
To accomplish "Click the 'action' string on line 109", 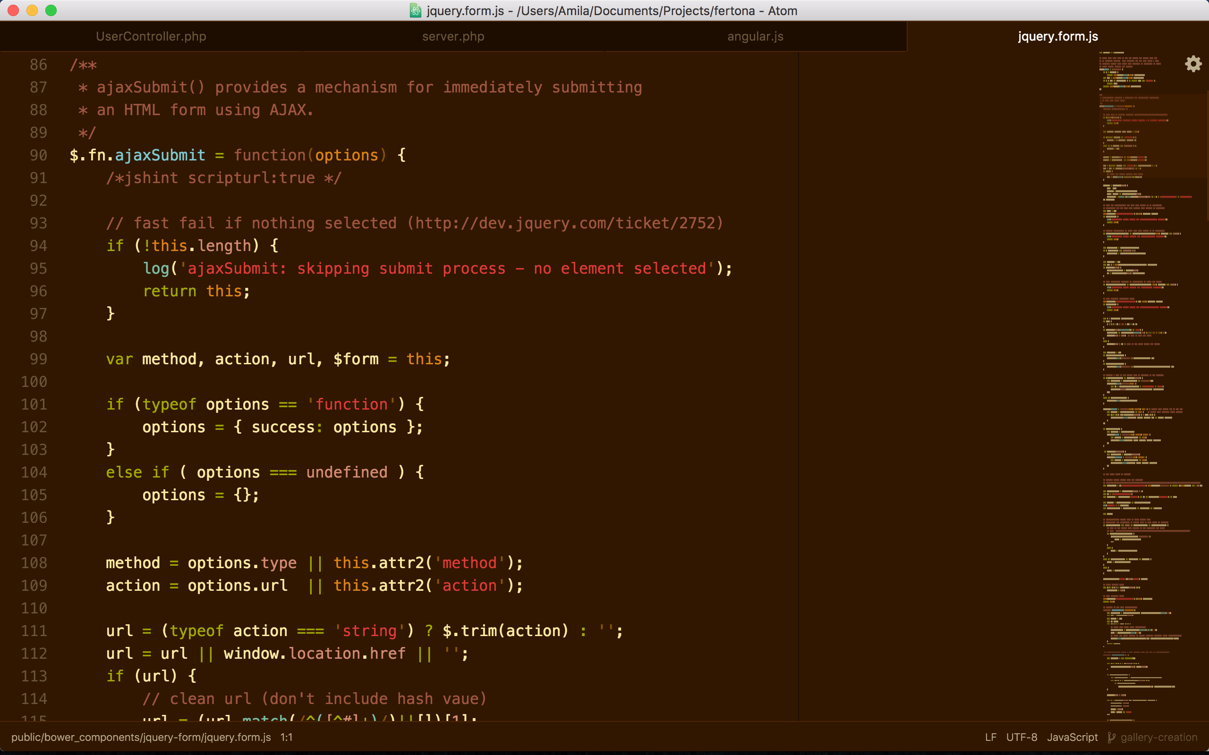I will pyautogui.click(x=469, y=586).
